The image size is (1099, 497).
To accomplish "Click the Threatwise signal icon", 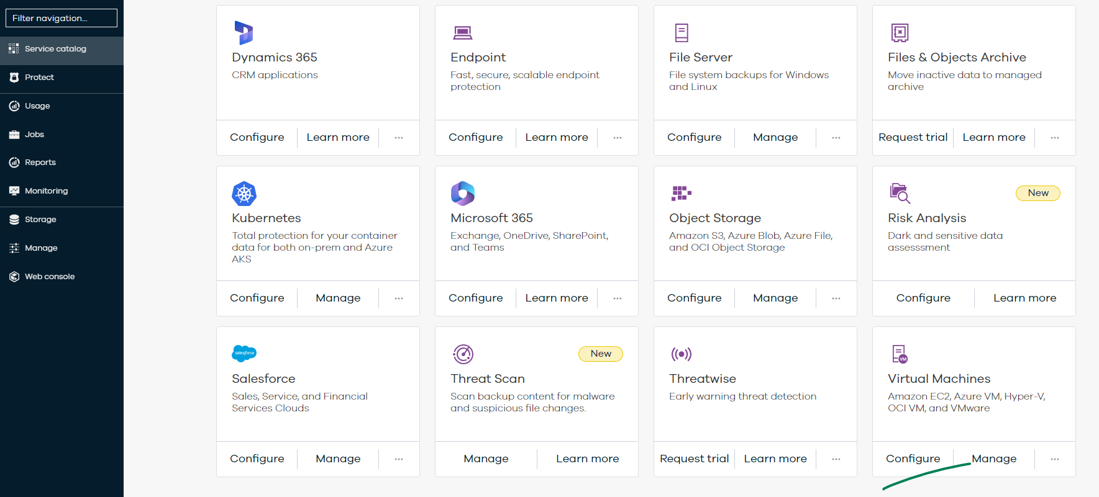I will click(682, 354).
